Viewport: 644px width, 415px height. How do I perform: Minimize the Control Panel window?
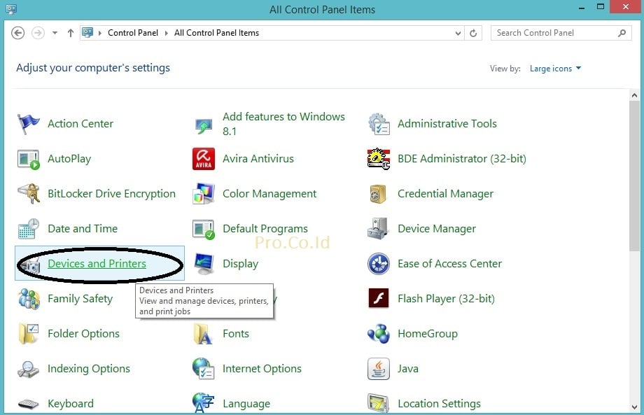click(582, 8)
